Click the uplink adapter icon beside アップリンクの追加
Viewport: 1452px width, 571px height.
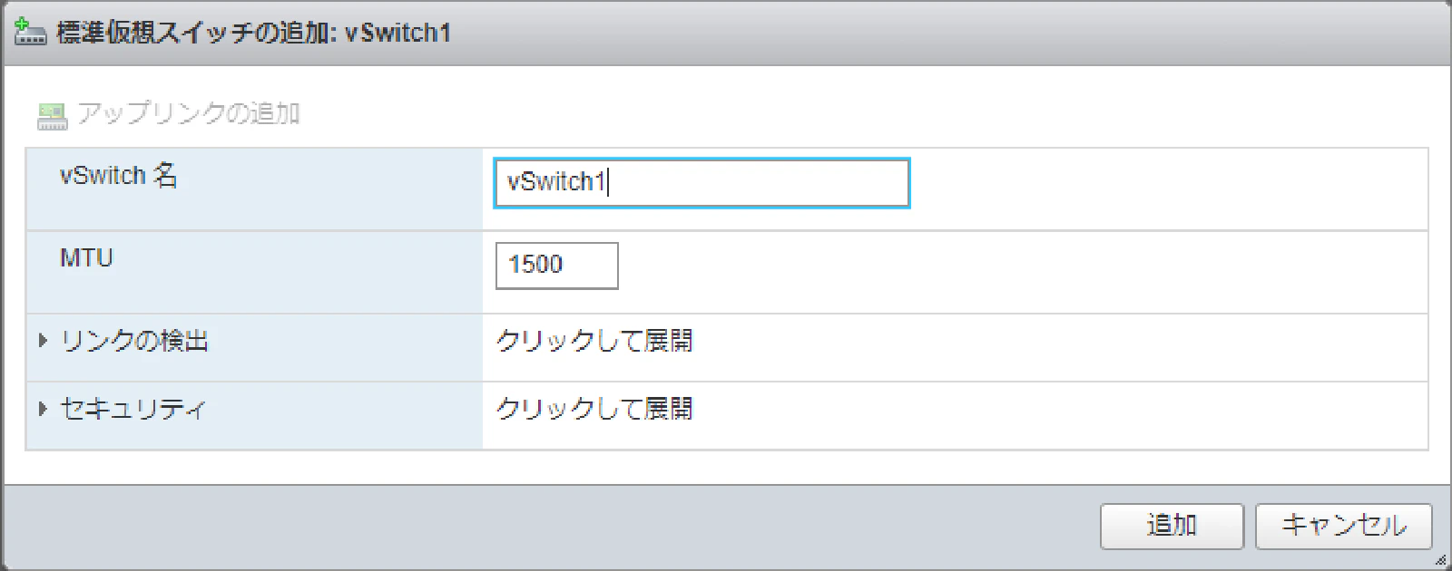click(x=52, y=115)
